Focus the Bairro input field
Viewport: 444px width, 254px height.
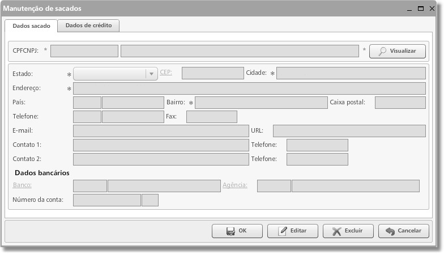pyautogui.click(x=261, y=103)
